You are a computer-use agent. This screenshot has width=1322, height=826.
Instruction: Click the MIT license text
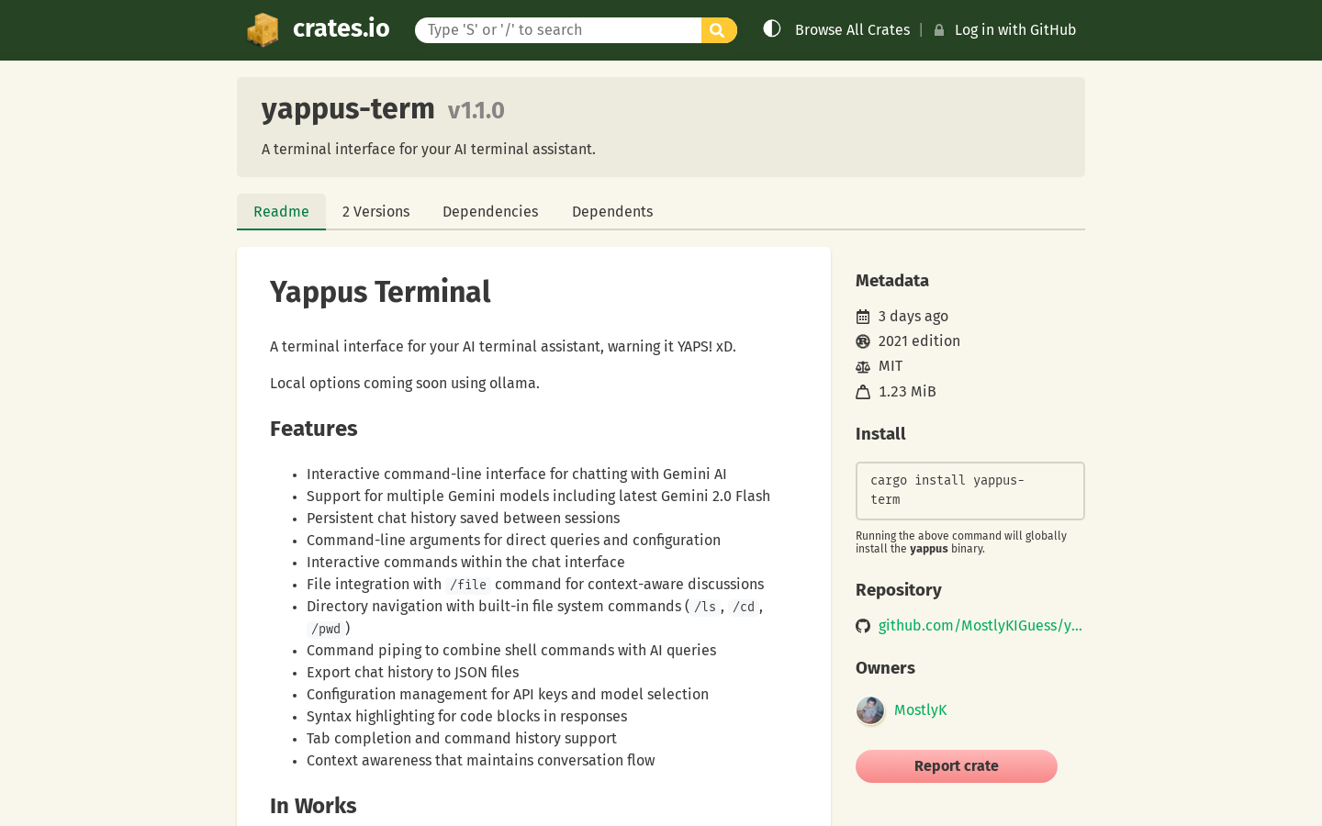coord(891,366)
